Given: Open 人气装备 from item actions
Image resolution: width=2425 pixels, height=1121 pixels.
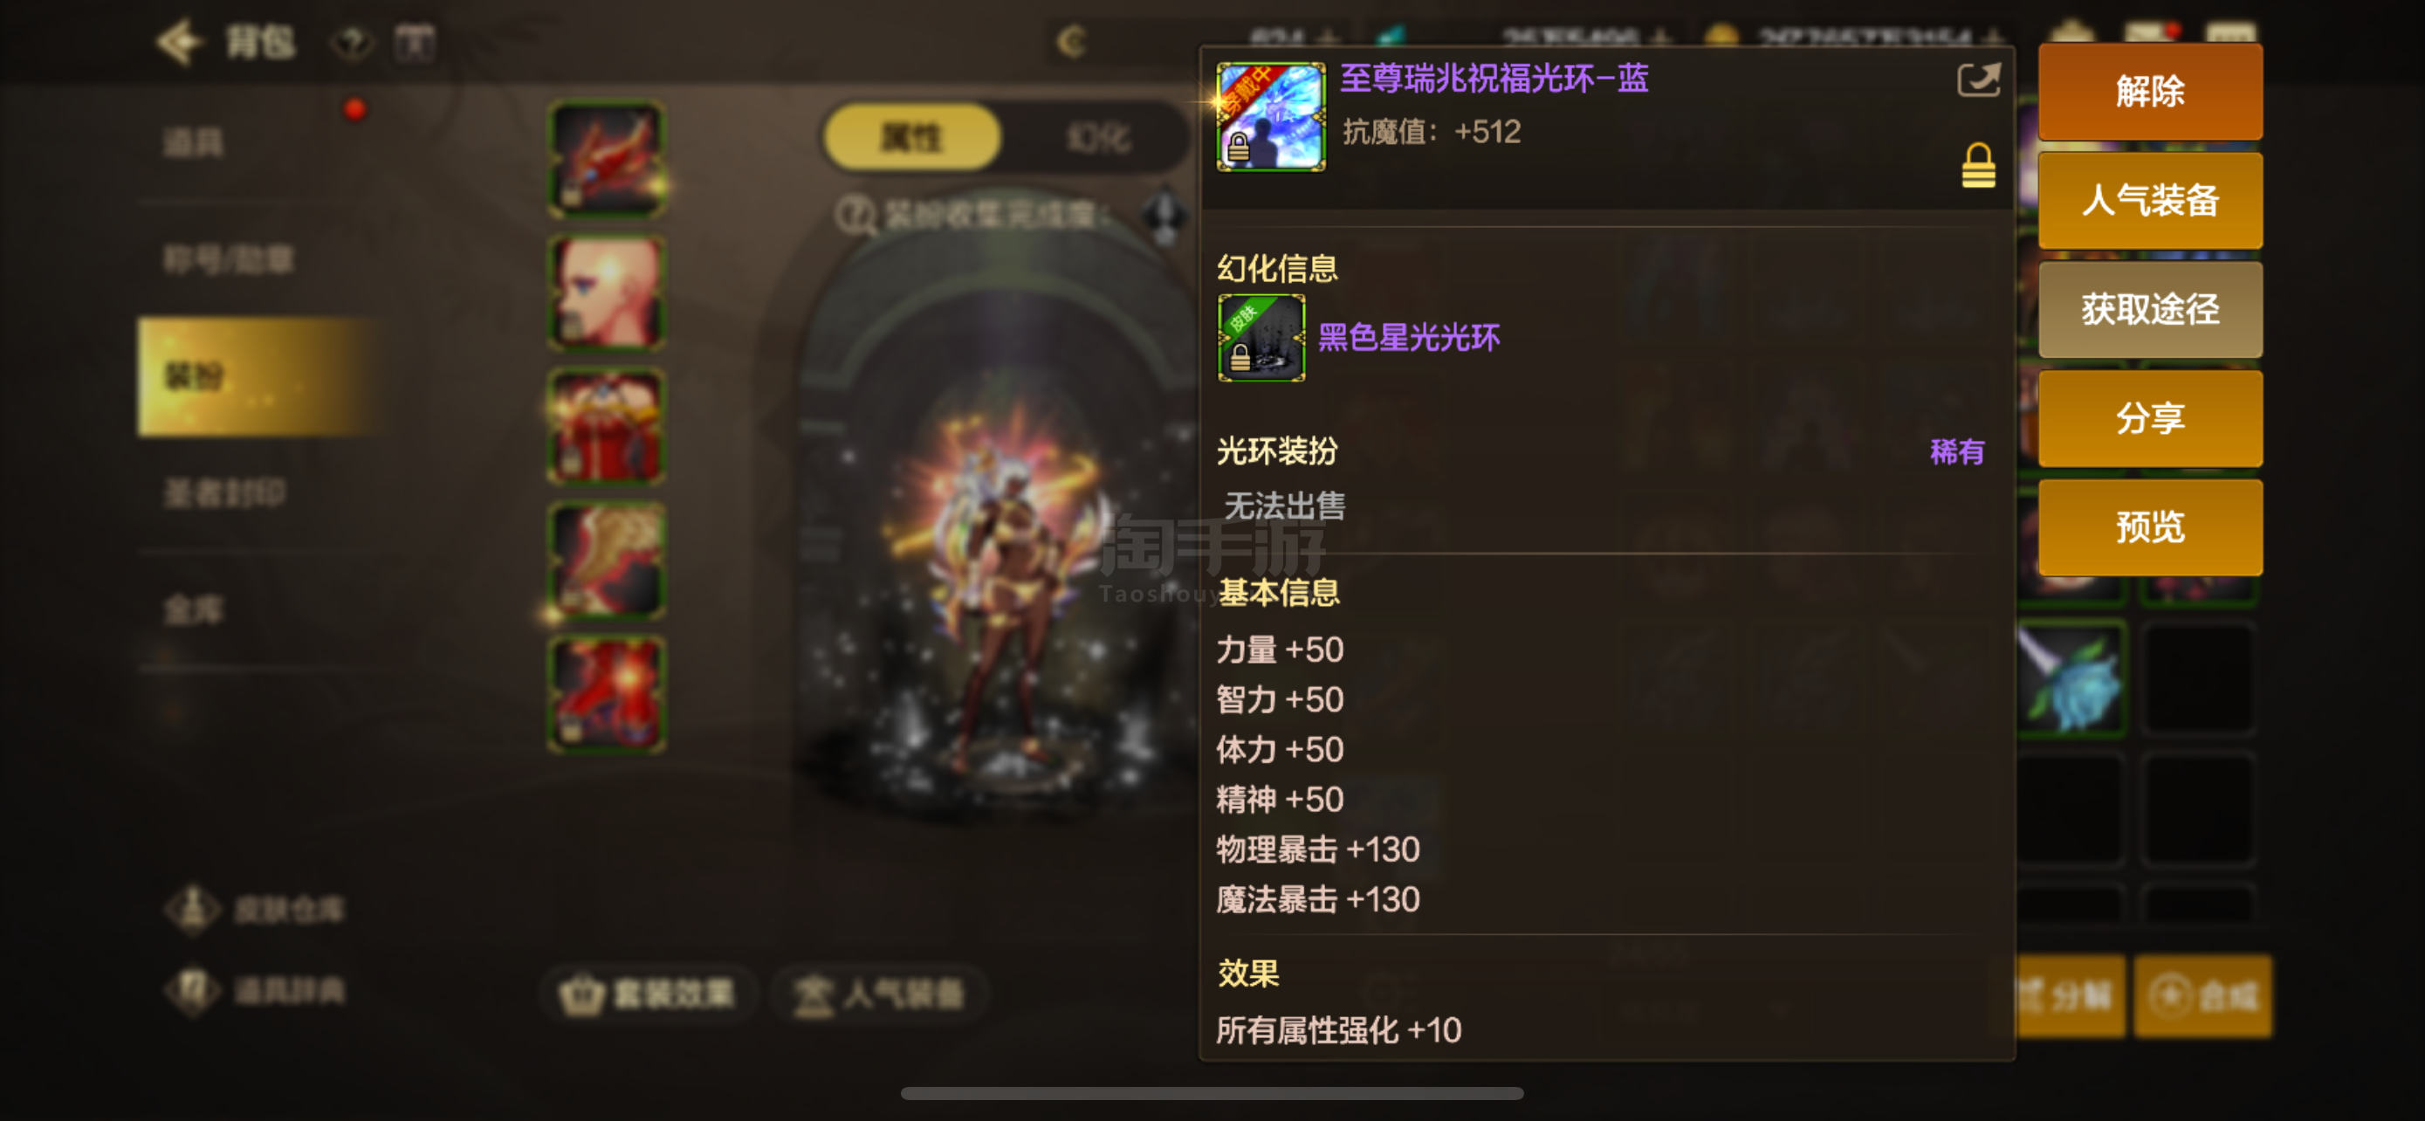Looking at the screenshot, I should pyautogui.click(x=2149, y=201).
